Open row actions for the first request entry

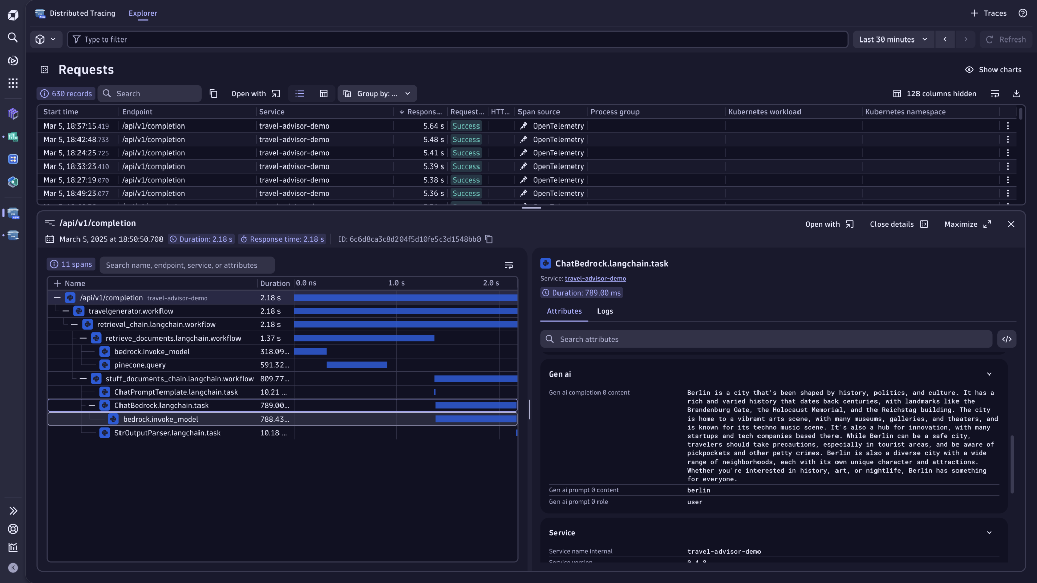tap(1008, 126)
